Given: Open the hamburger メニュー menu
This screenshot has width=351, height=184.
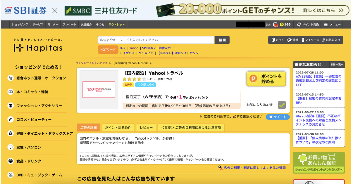Looking at the screenshot, I should 332,25.
